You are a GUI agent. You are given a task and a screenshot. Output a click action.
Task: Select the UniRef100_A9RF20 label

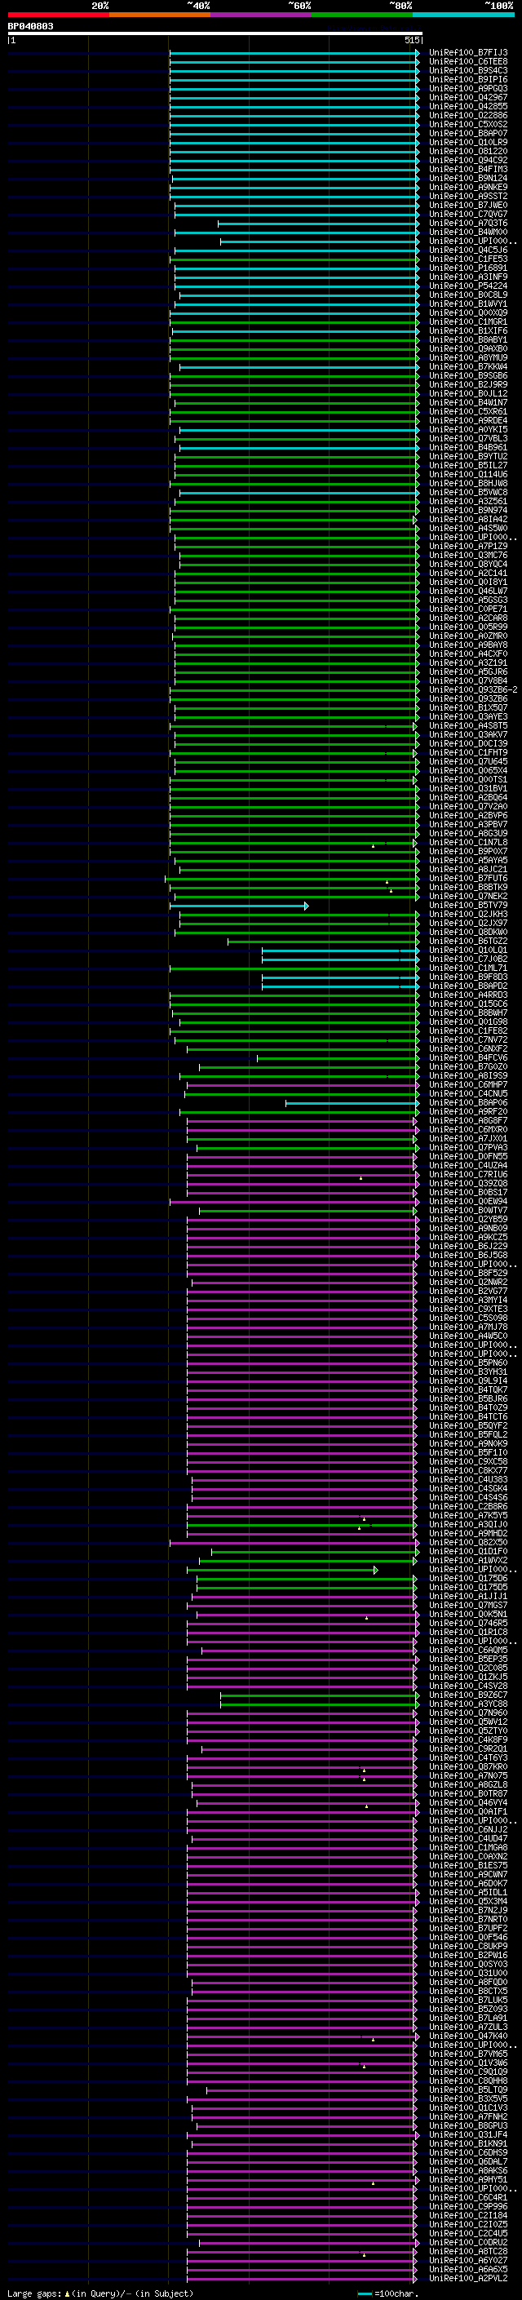[x=467, y=1111]
